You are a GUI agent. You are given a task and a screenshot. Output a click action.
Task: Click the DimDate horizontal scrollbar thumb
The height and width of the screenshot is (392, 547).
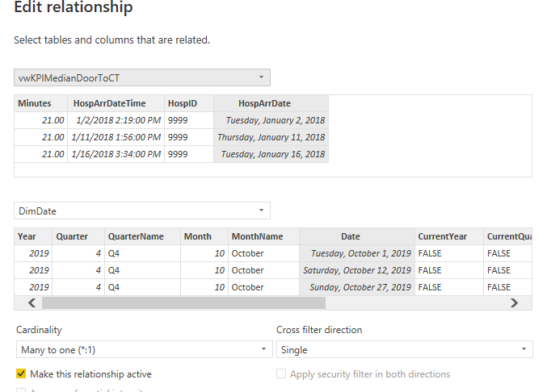pos(183,303)
